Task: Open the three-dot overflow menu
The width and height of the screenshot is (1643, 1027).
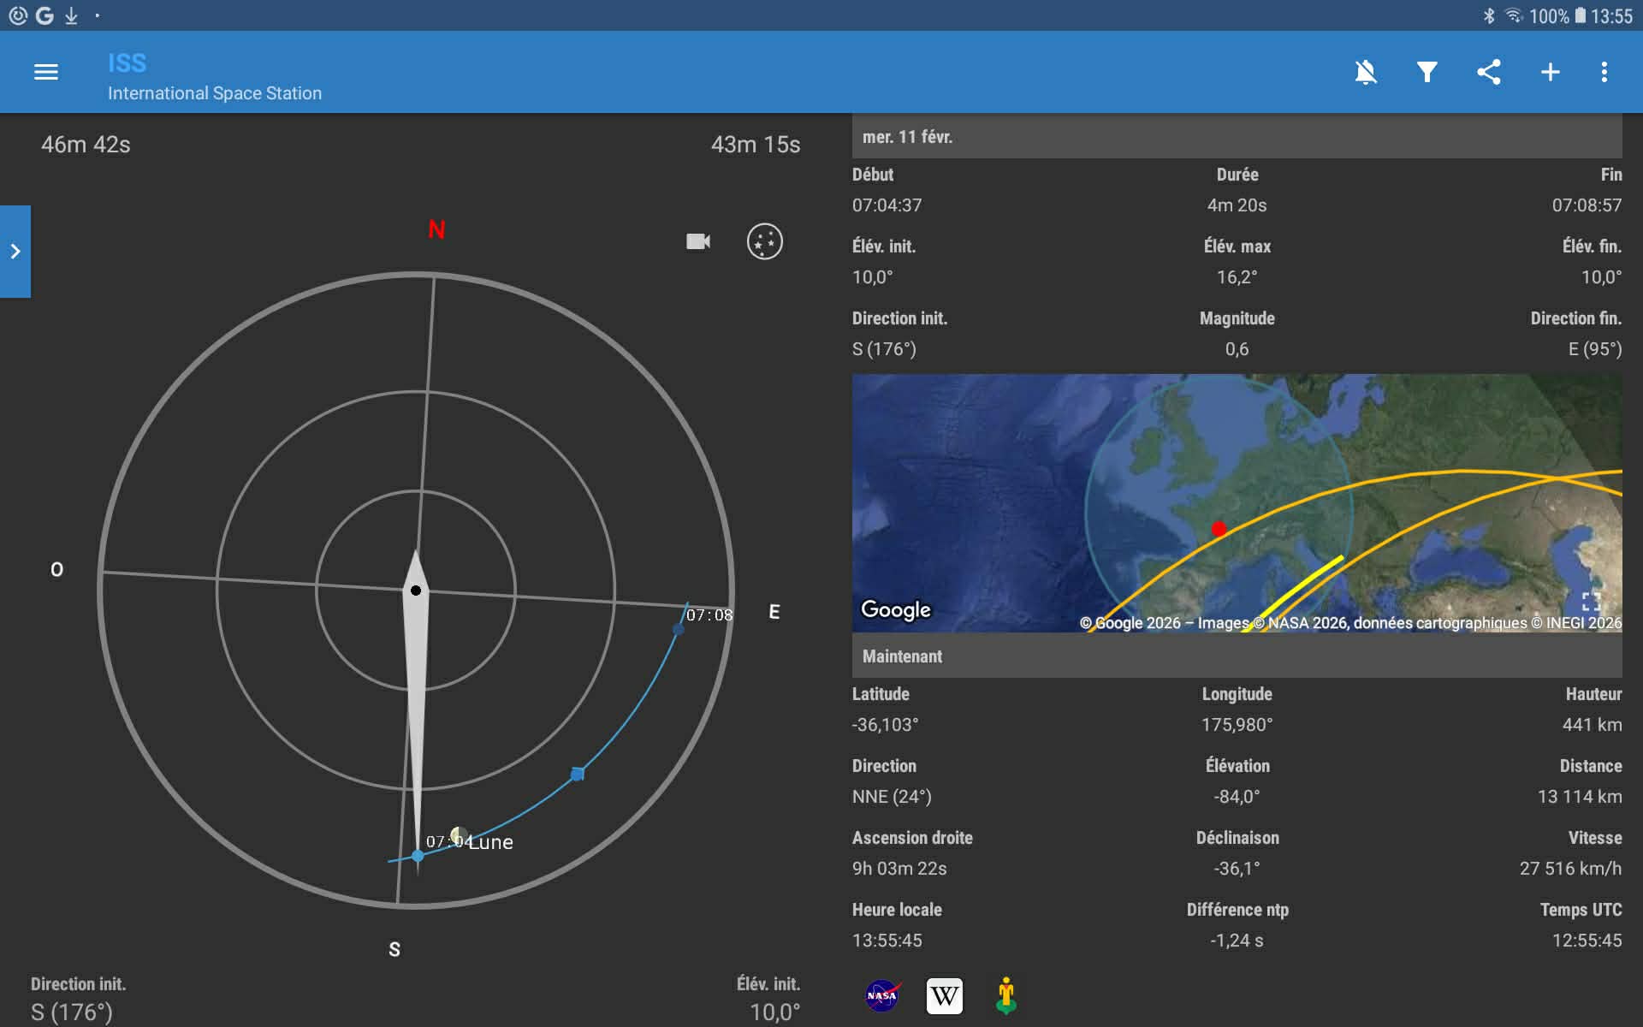Action: [1604, 72]
